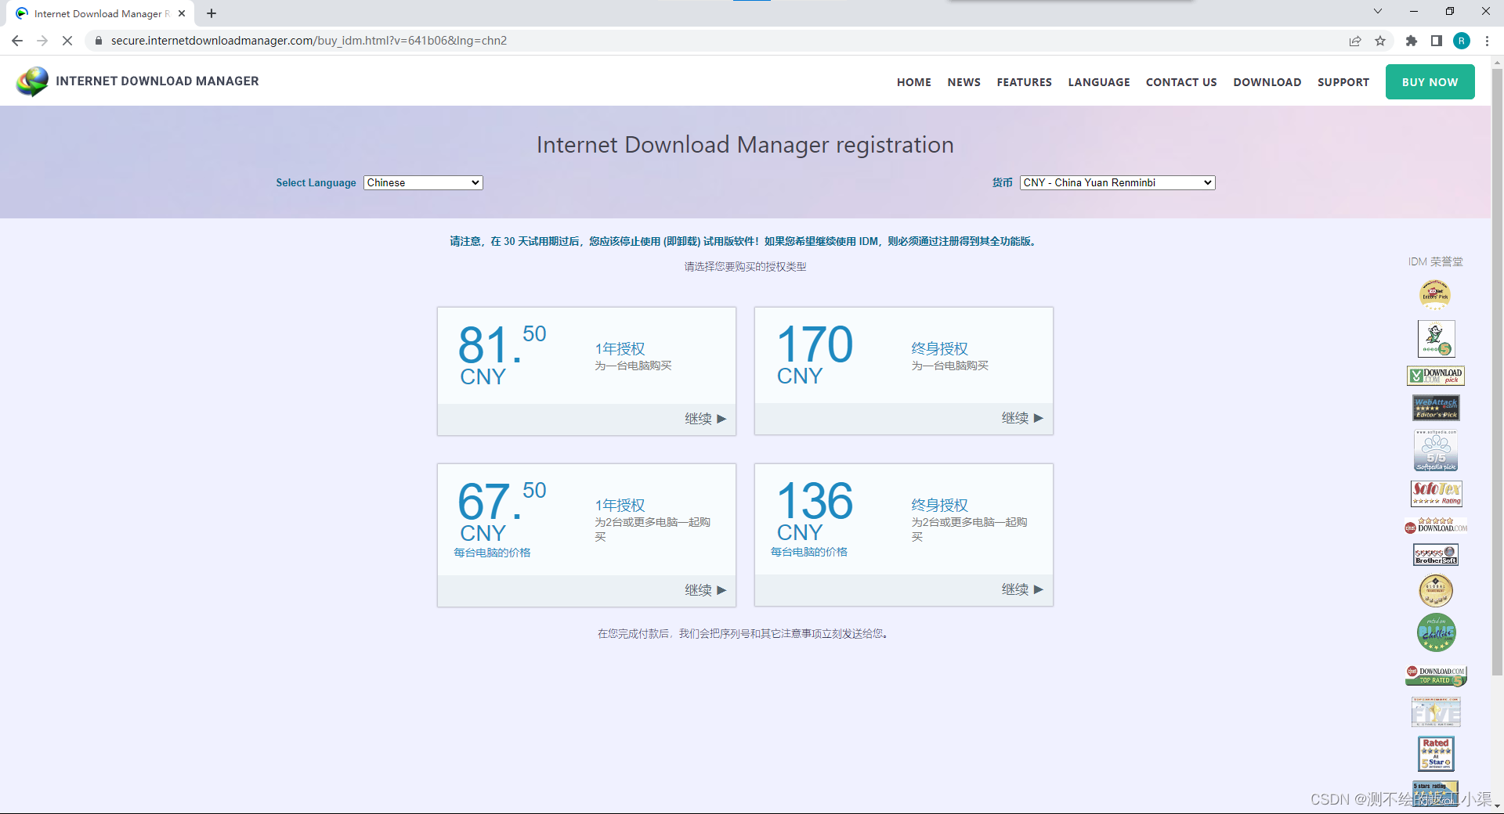Open the LANGUAGE menu item
1504x814 pixels.
[1098, 82]
